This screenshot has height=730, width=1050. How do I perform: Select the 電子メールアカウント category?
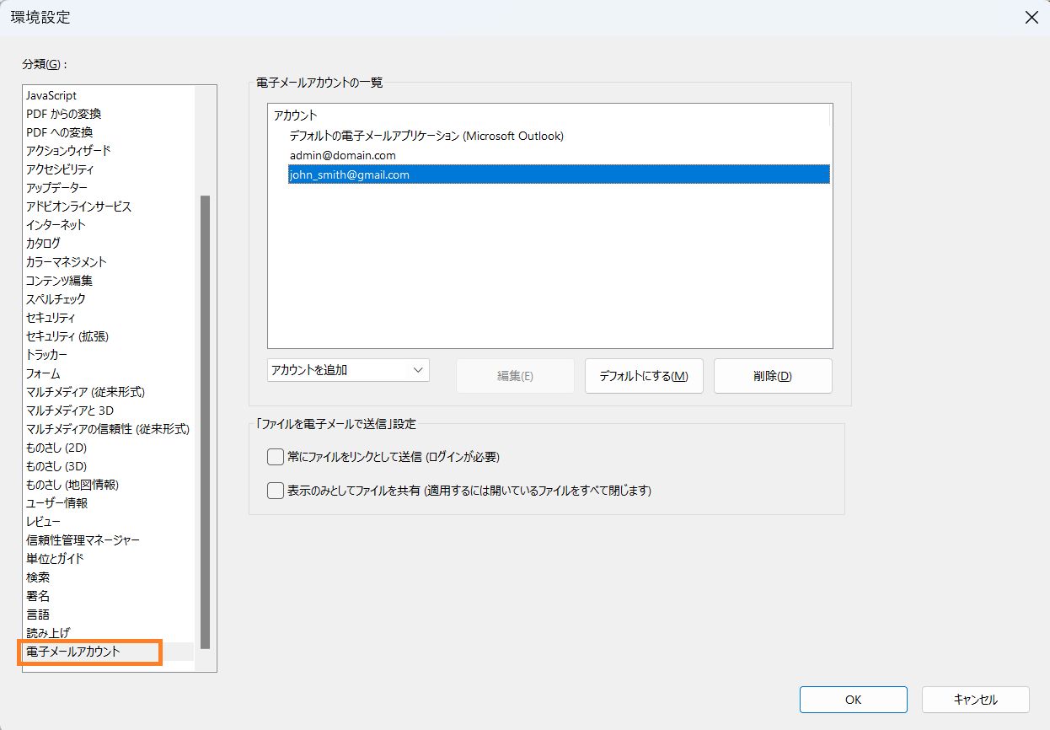[74, 651]
